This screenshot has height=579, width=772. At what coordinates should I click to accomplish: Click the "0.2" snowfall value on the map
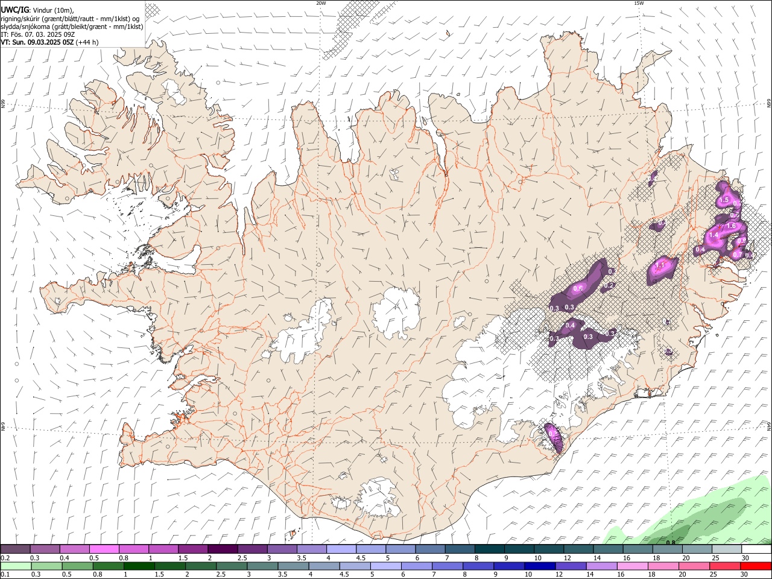pyautogui.click(x=609, y=286)
